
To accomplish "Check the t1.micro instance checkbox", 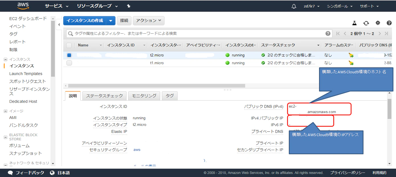I will [69, 63].
